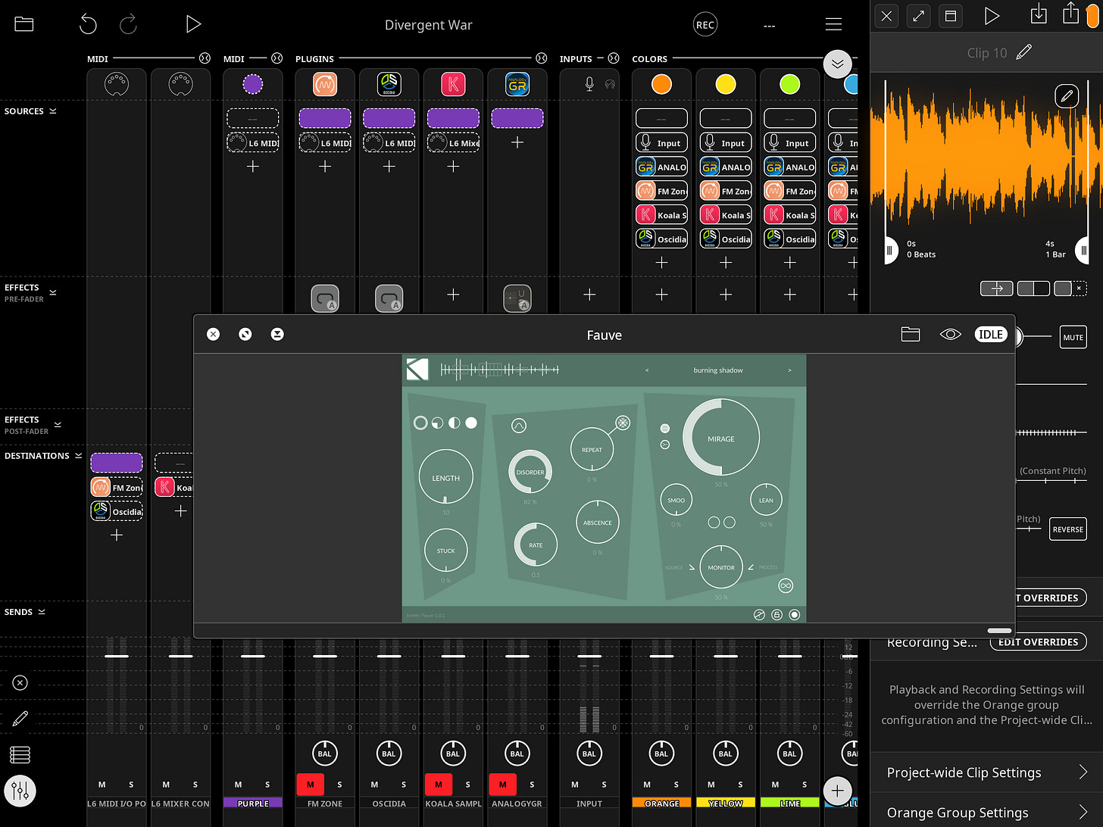The image size is (1103, 827).
Task: Click the undo arrow icon
Action: [88, 24]
